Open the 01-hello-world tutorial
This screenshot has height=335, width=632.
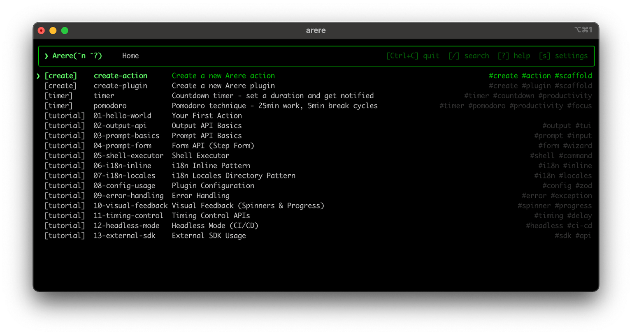122,116
